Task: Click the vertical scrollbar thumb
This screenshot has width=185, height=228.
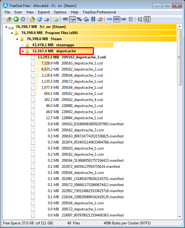Action: [x=180, y=57]
